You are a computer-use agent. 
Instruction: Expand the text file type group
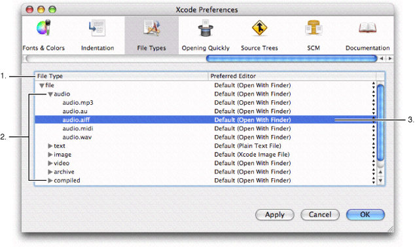tap(50, 145)
